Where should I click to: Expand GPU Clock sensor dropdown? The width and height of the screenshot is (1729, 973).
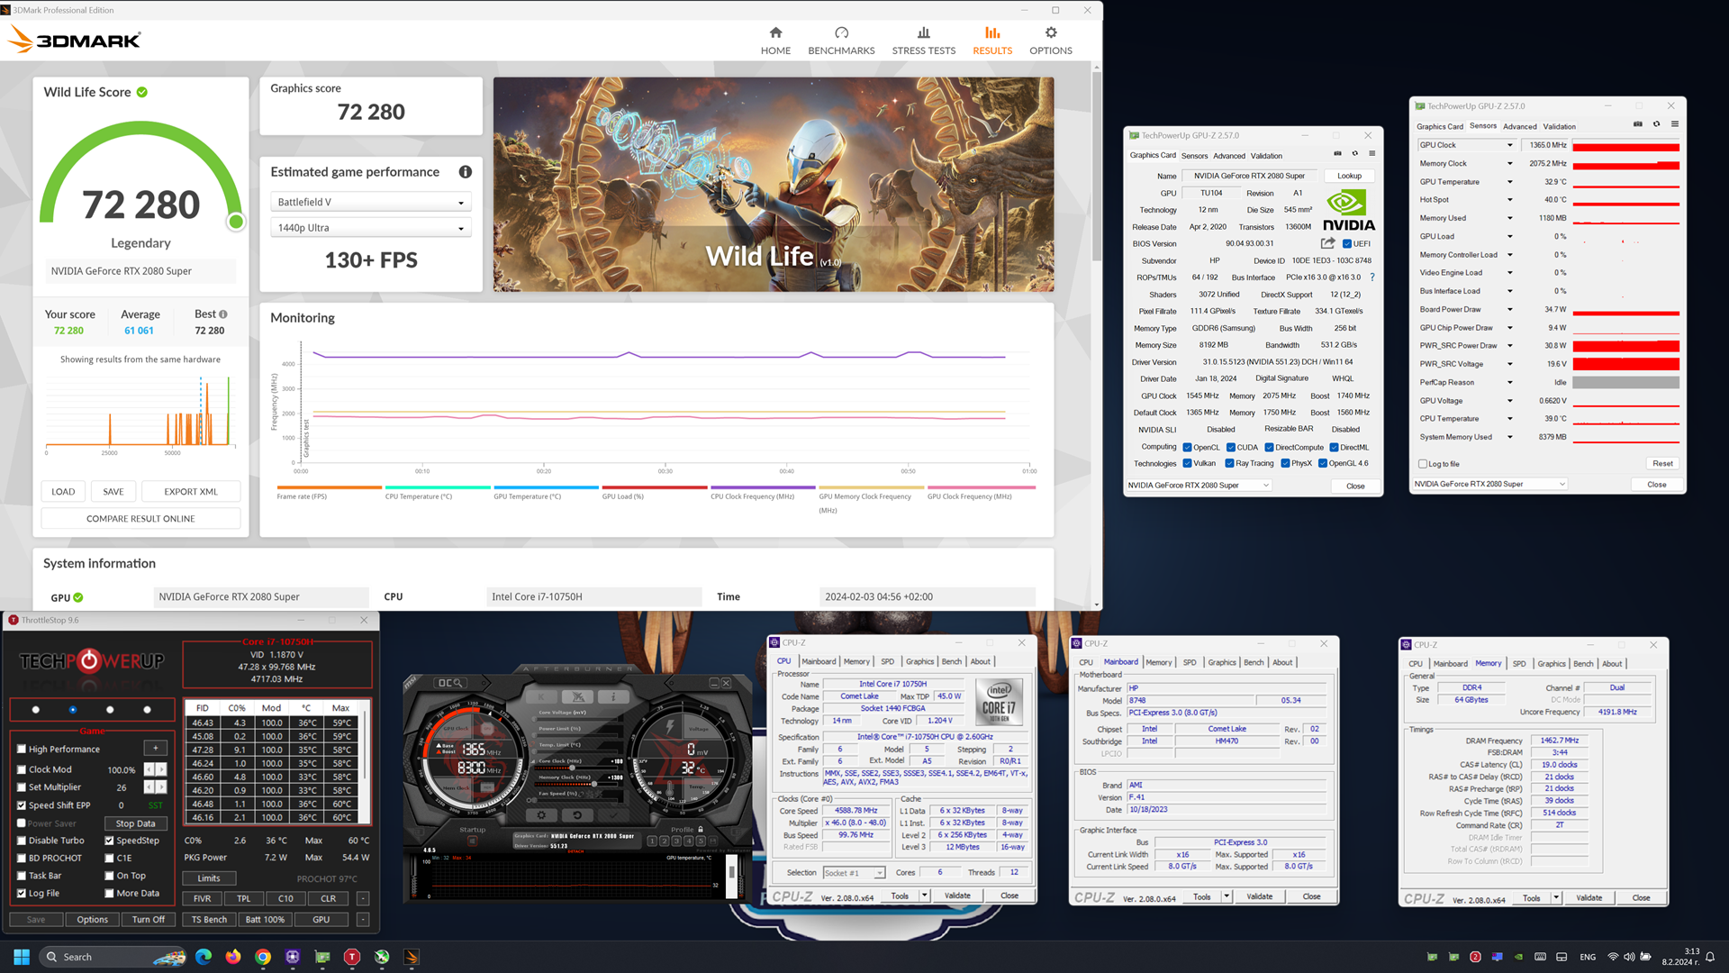(1510, 145)
